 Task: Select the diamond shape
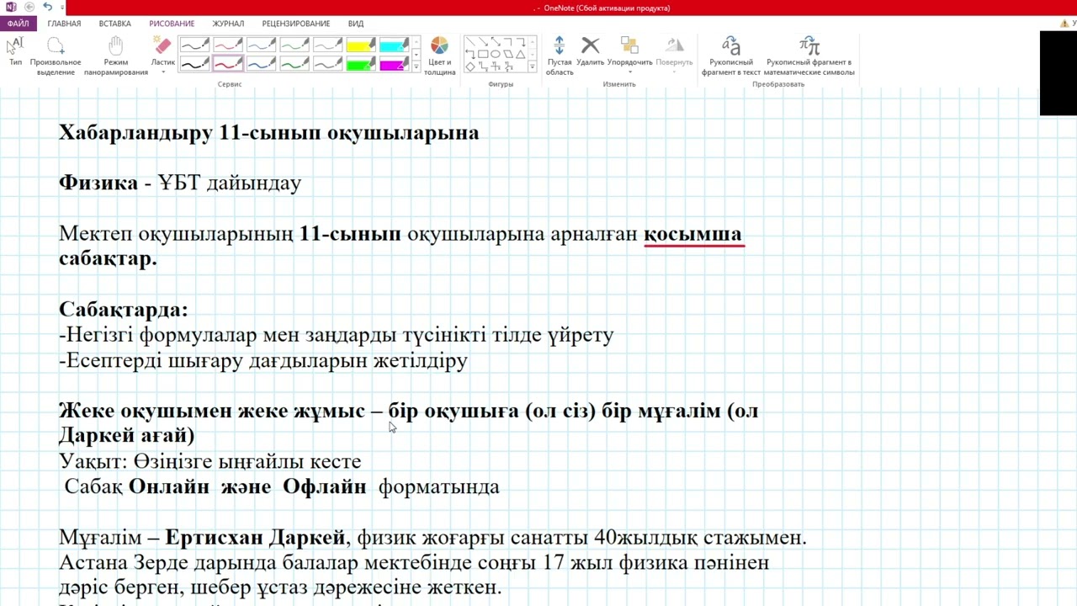click(x=470, y=66)
